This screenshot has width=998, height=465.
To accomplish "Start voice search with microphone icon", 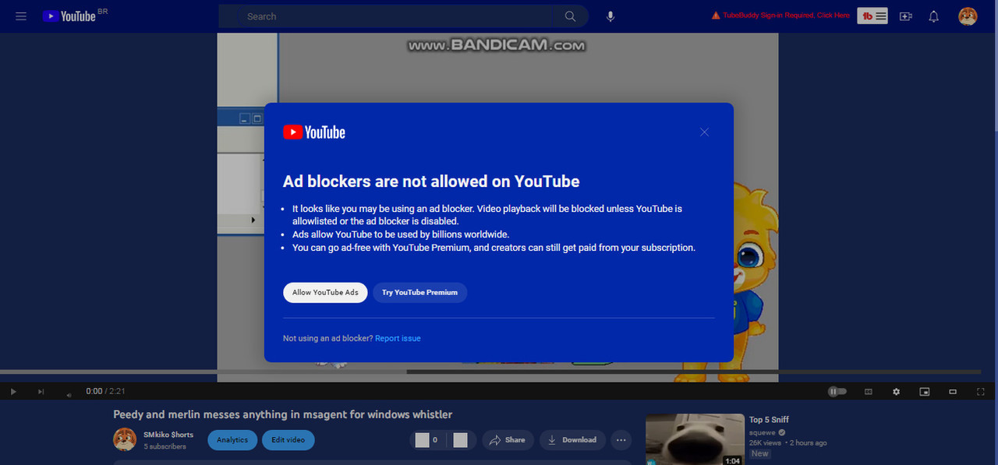I will point(610,16).
